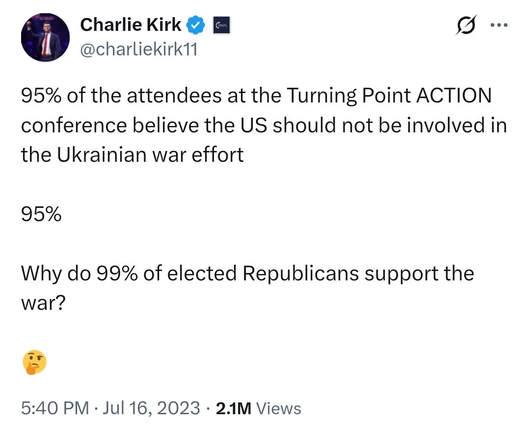Click the thinking face emoji
The image size is (530, 425).
tap(34, 363)
